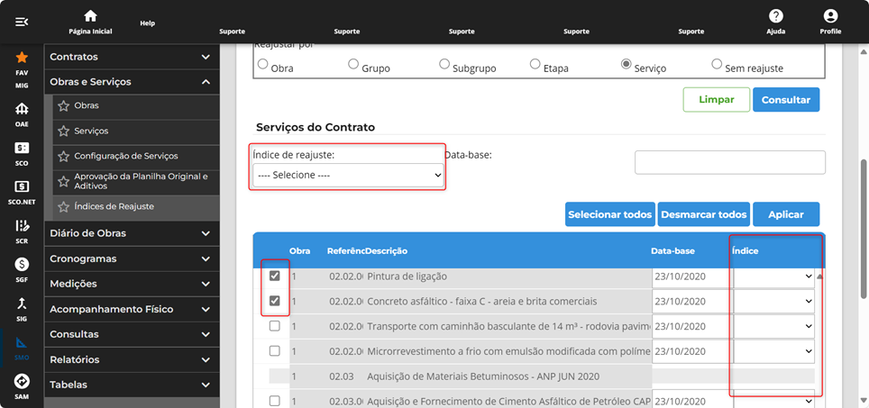The width and height of the screenshot is (869, 408).
Task: Edit Data-base field of Pintura de ligação row
Action: click(x=691, y=277)
